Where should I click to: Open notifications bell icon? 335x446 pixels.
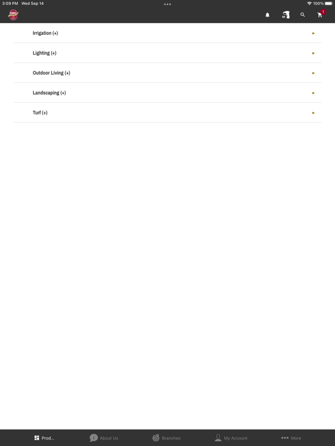click(267, 15)
